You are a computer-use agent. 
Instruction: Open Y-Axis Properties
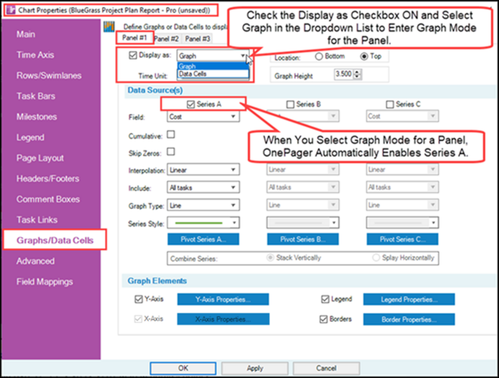tap(223, 299)
